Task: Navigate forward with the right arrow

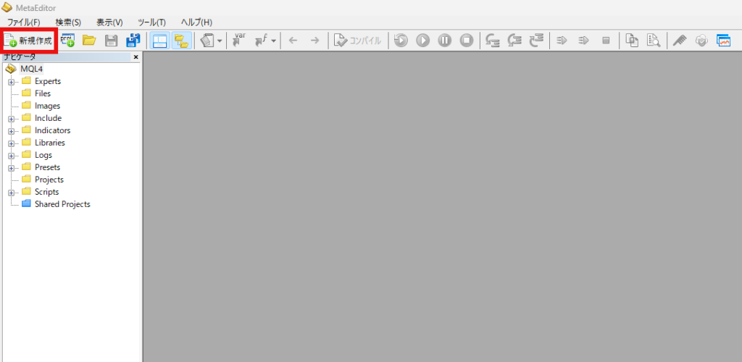Action: point(315,41)
